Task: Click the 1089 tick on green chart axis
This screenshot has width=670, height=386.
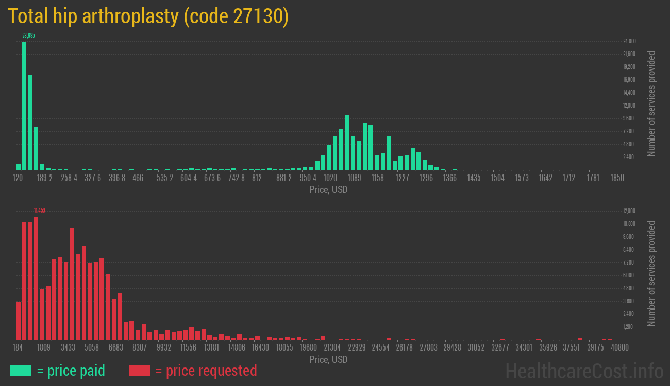Action: pyautogui.click(x=354, y=178)
